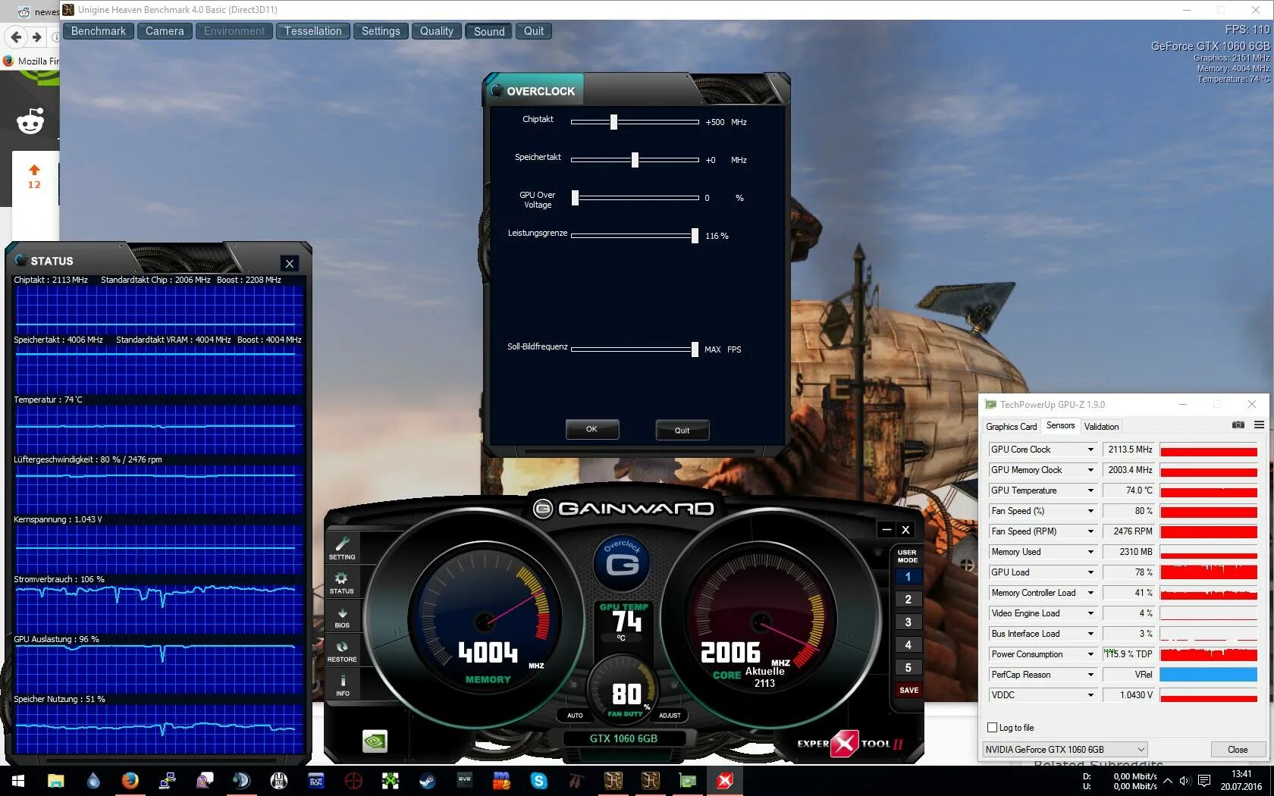Select user mode profile 2
This screenshot has width=1274, height=796.
pos(908,600)
